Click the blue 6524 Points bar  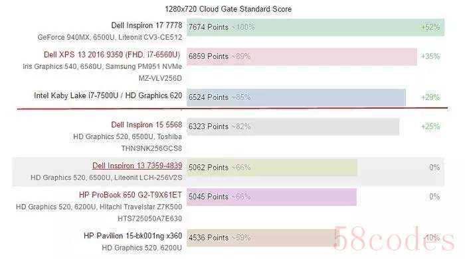pos(296,97)
